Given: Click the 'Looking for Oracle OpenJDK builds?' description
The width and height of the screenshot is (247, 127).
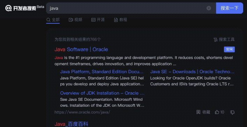Looking at the screenshot, I should click(192, 81).
